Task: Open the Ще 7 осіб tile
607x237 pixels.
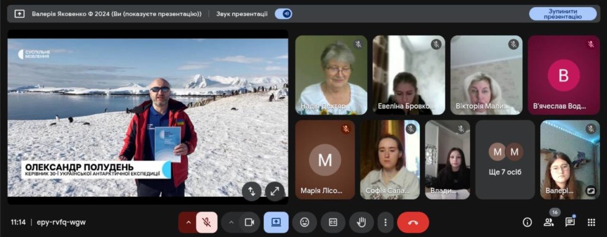Action: click(x=505, y=160)
